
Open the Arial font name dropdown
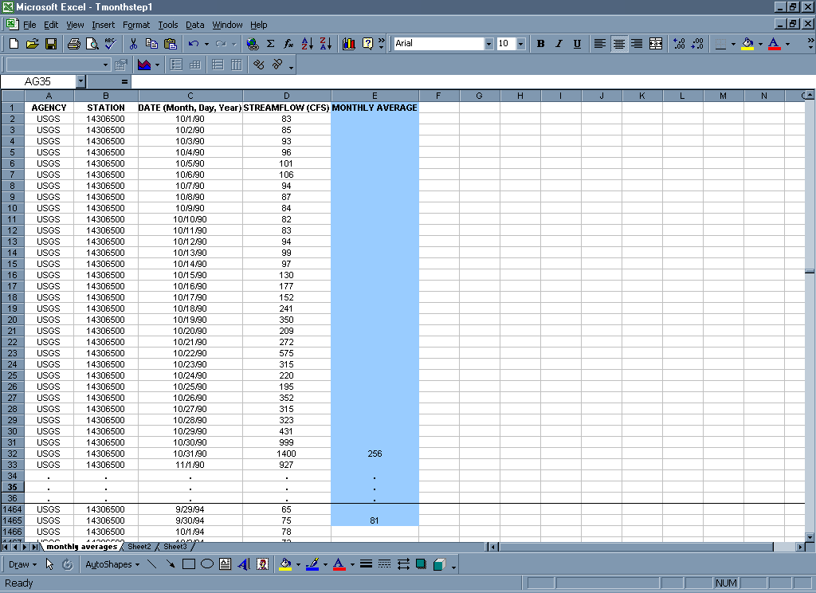click(488, 44)
